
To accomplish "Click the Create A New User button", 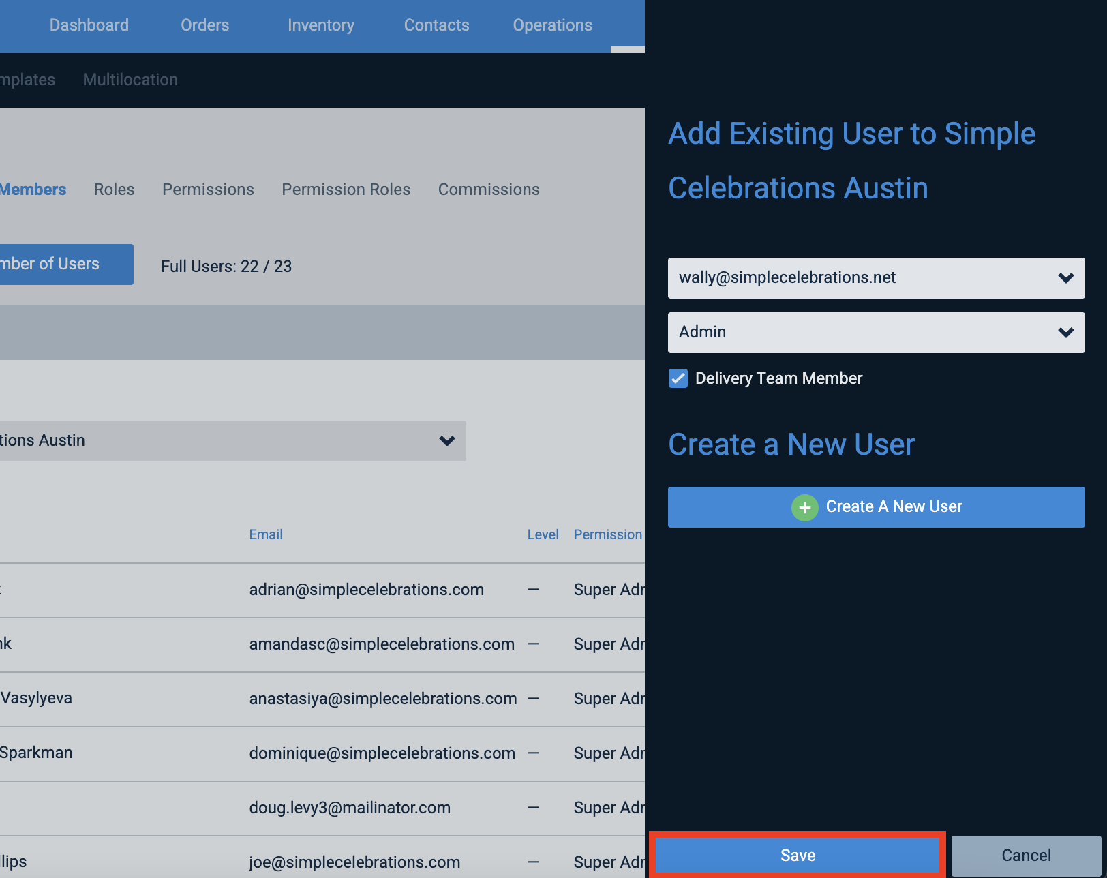I will tap(876, 507).
